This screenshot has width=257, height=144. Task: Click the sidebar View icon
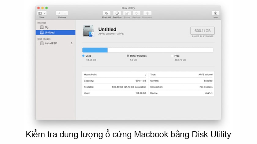[x=40, y=13]
